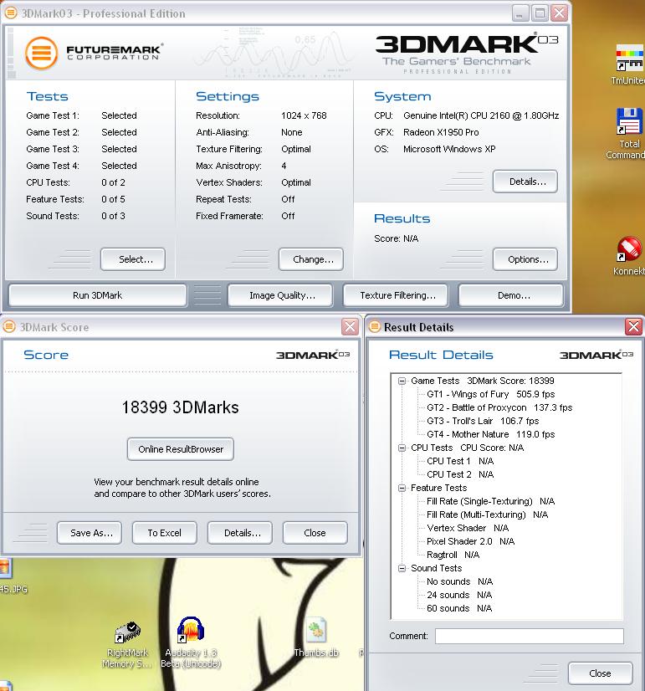645x691 pixels.
Task: Select GT2 - Battle of Proxycon row
Action: point(499,407)
